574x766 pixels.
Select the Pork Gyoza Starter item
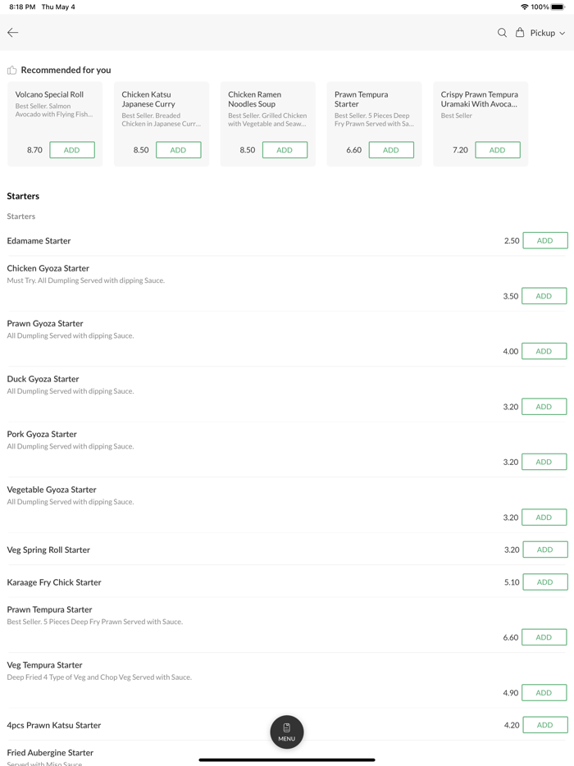(42, 435)
